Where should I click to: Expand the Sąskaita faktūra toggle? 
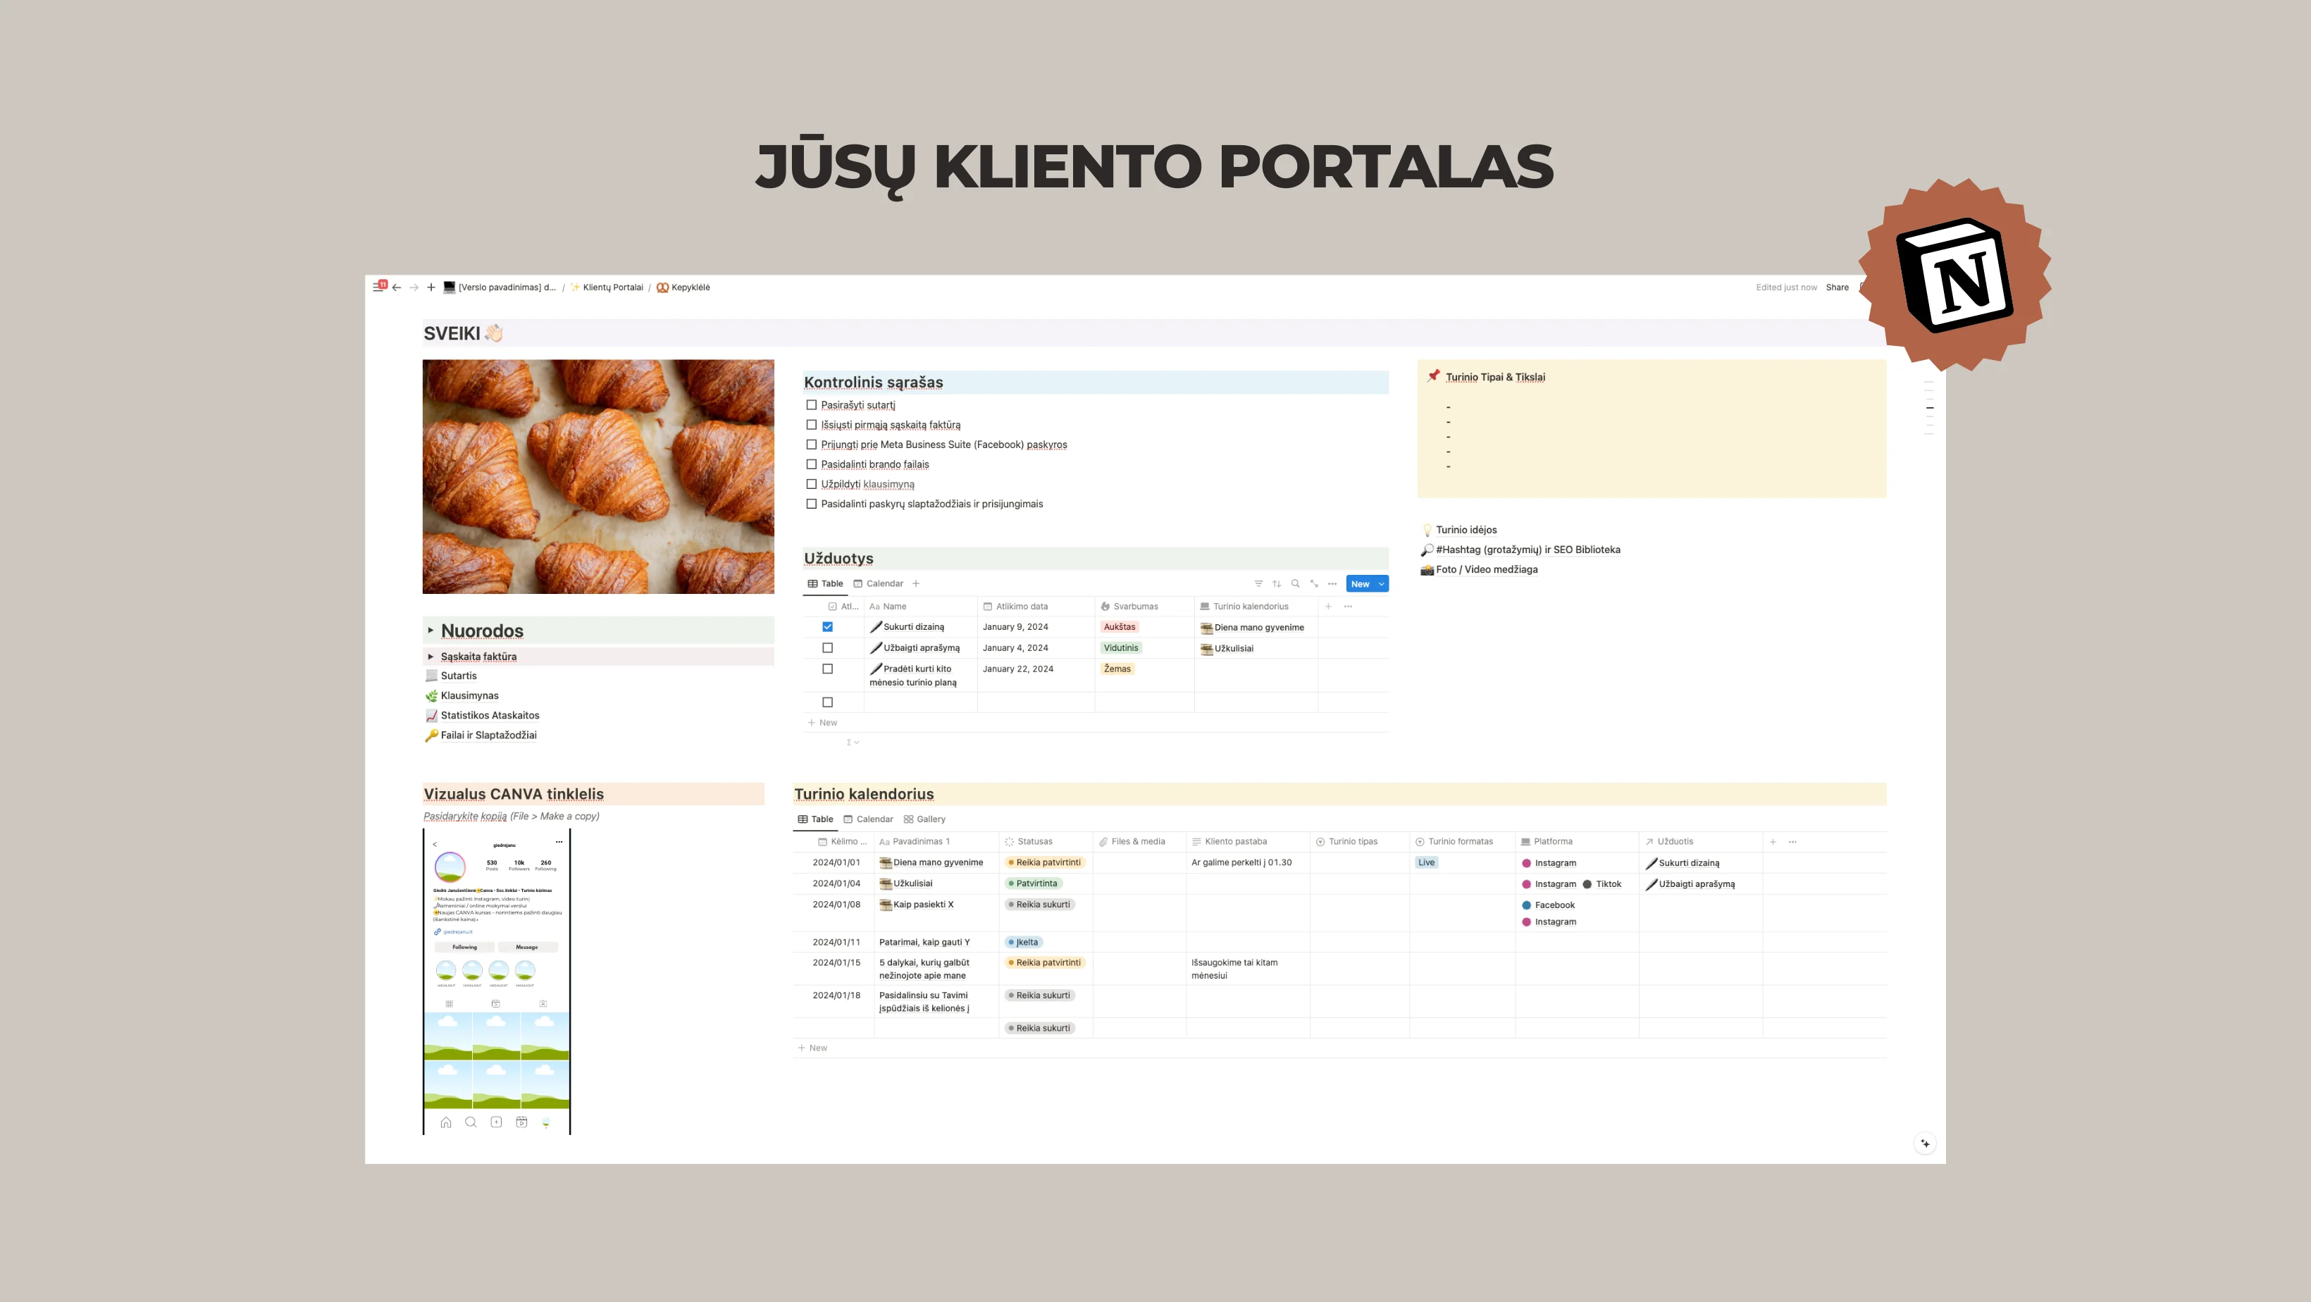pyautogui.click(x=430, y=657)
